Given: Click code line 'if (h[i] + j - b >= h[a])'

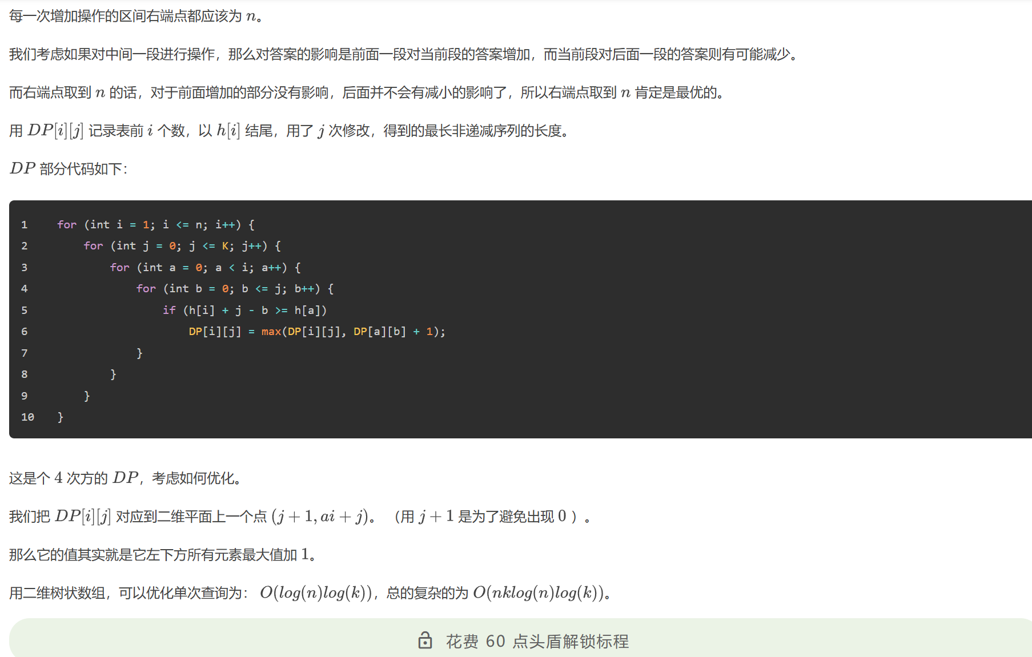Looking at the screenshot, I should click(x=245, y=311).
